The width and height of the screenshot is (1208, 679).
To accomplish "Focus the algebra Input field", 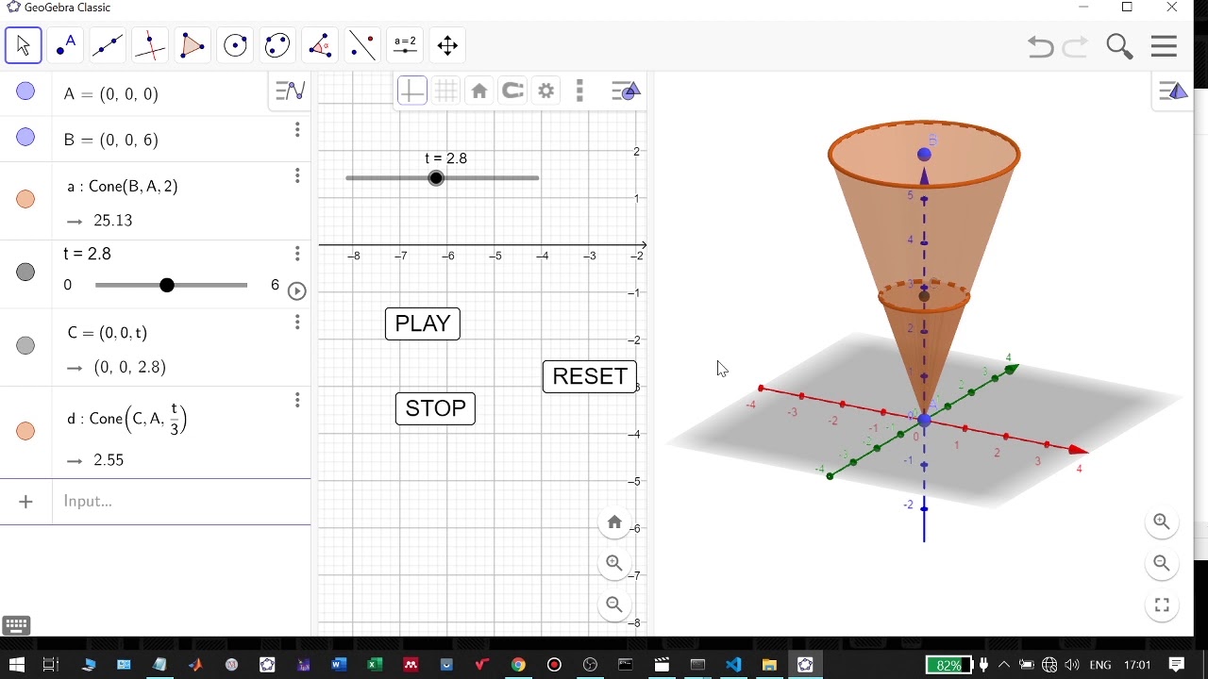I will [x=181, y=502].
